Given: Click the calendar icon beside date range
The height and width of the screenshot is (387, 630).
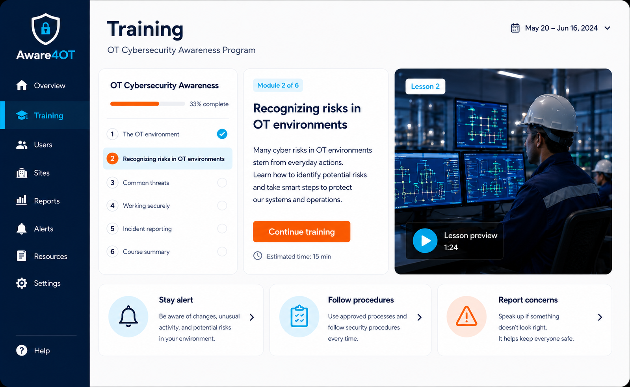Looking at the screenshot, I should click(x=515, y=28).
